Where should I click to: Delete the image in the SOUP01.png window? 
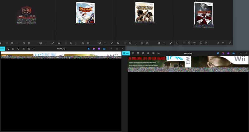click(x=13, y=49)
